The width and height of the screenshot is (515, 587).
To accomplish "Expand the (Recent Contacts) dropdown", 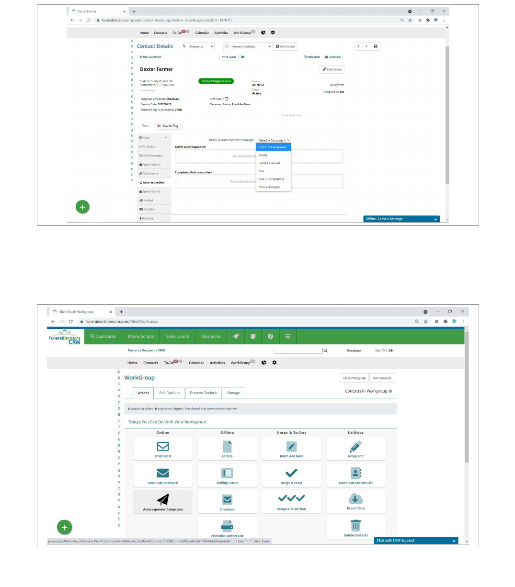I will click(248, 46).
